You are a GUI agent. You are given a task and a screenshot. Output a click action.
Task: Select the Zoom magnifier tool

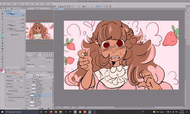[2, 11]
